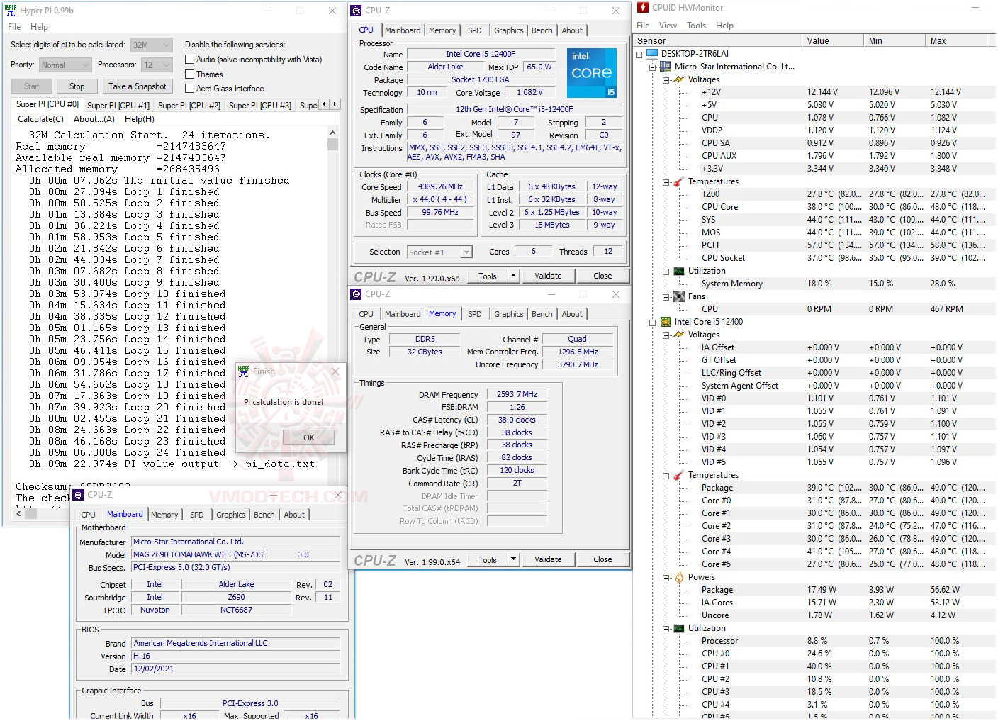998x721 pixels.
Task: Click the Temperatures thermometer icon above Package row
Action: pyautogui.click(x=679, y=475)
